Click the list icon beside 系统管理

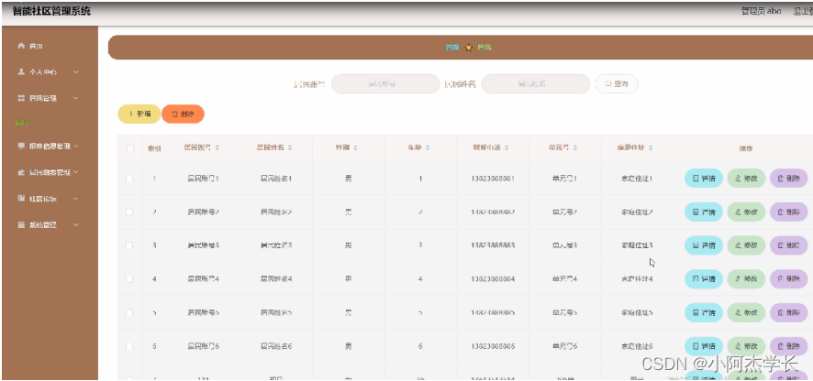[x=21, y=225]
